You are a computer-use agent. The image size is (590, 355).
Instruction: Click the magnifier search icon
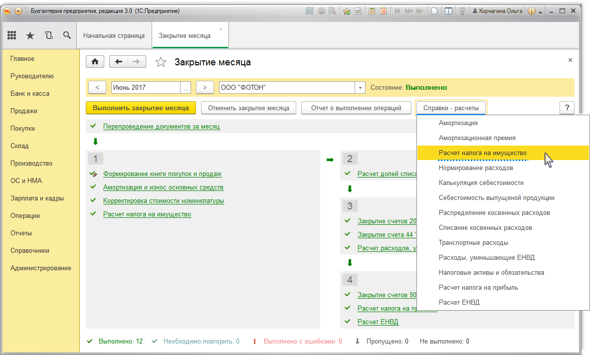click(x=67, y=35)
